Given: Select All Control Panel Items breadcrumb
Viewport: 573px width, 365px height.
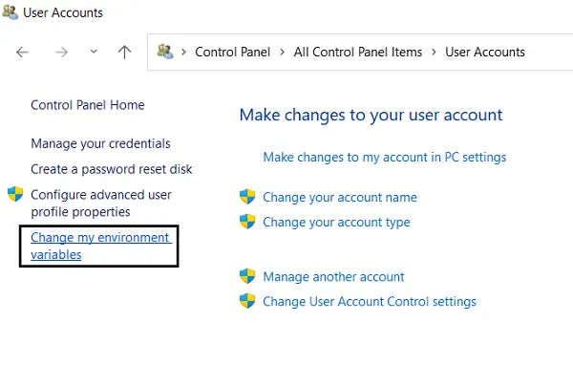Looking at the screenshot, I should pos(358,52).
